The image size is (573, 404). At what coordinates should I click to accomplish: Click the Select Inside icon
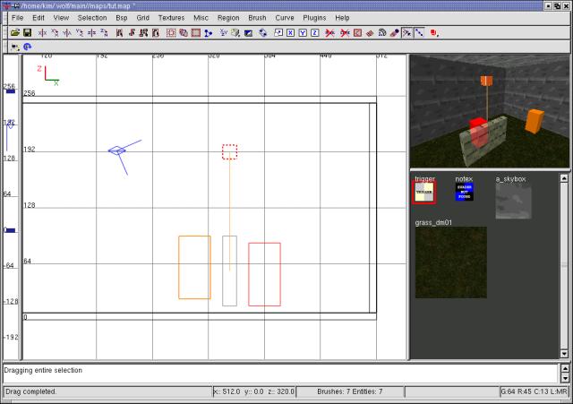(155, 33)
